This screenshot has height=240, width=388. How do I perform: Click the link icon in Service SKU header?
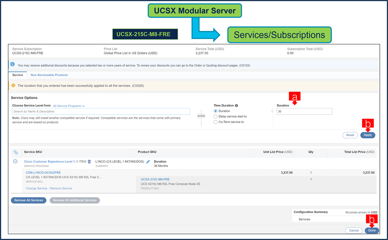15,152
